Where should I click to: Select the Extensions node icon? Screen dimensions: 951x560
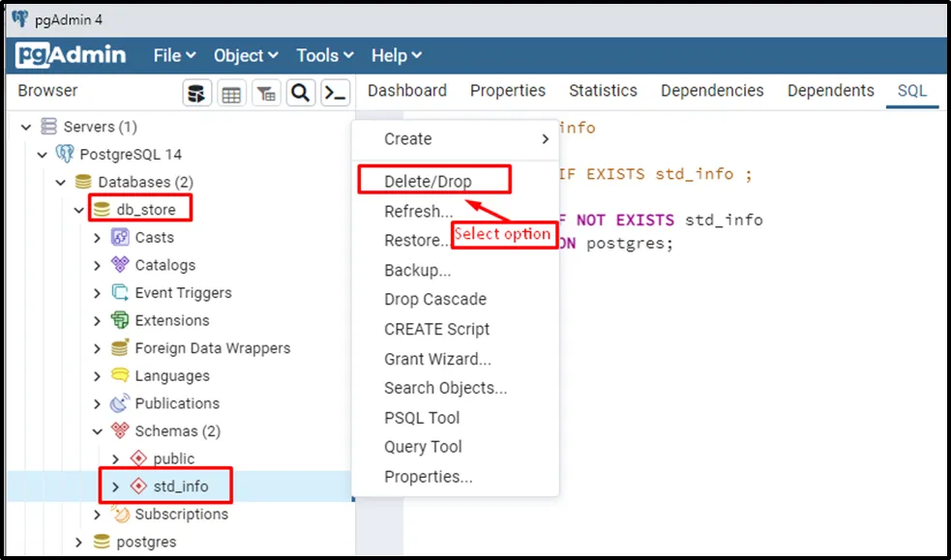(120, 320)
